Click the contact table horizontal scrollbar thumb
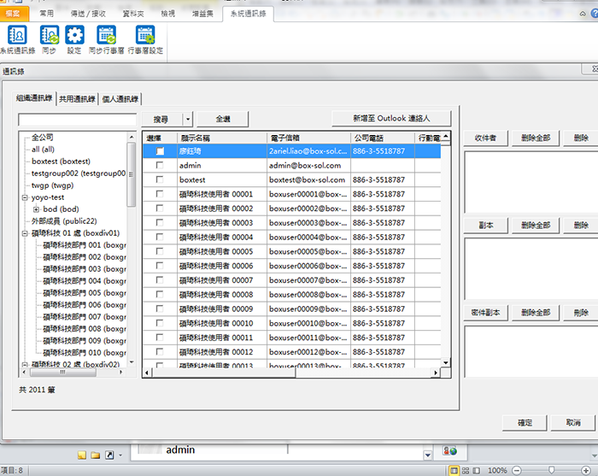 [x=224, y=373]
